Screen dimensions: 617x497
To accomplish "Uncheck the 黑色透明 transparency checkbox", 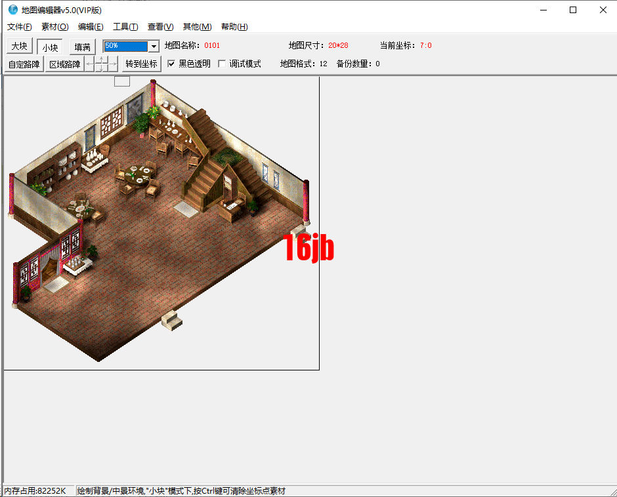I will pyautogui.click(x=171, y=64).
